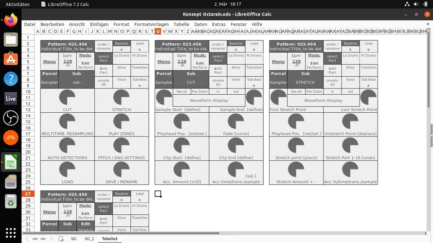Image resolution: width=433 pixels, height=243 pixels.
Task: Select the knob above Stretch Amount + -
Action: pyautogui.click(x=296, y=169)
